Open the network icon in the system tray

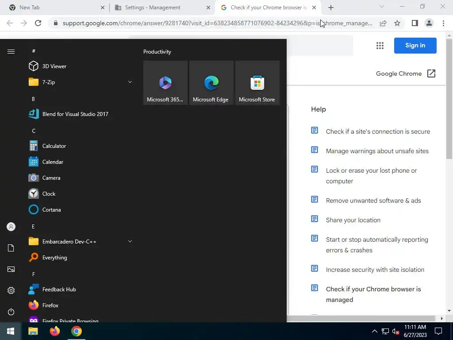click(x=385, y=331)
